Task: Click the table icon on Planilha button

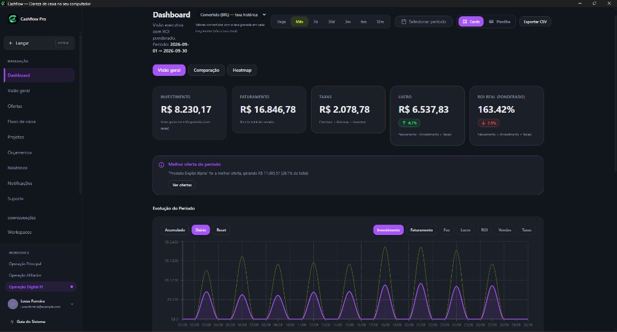Action: click(491, 22)
